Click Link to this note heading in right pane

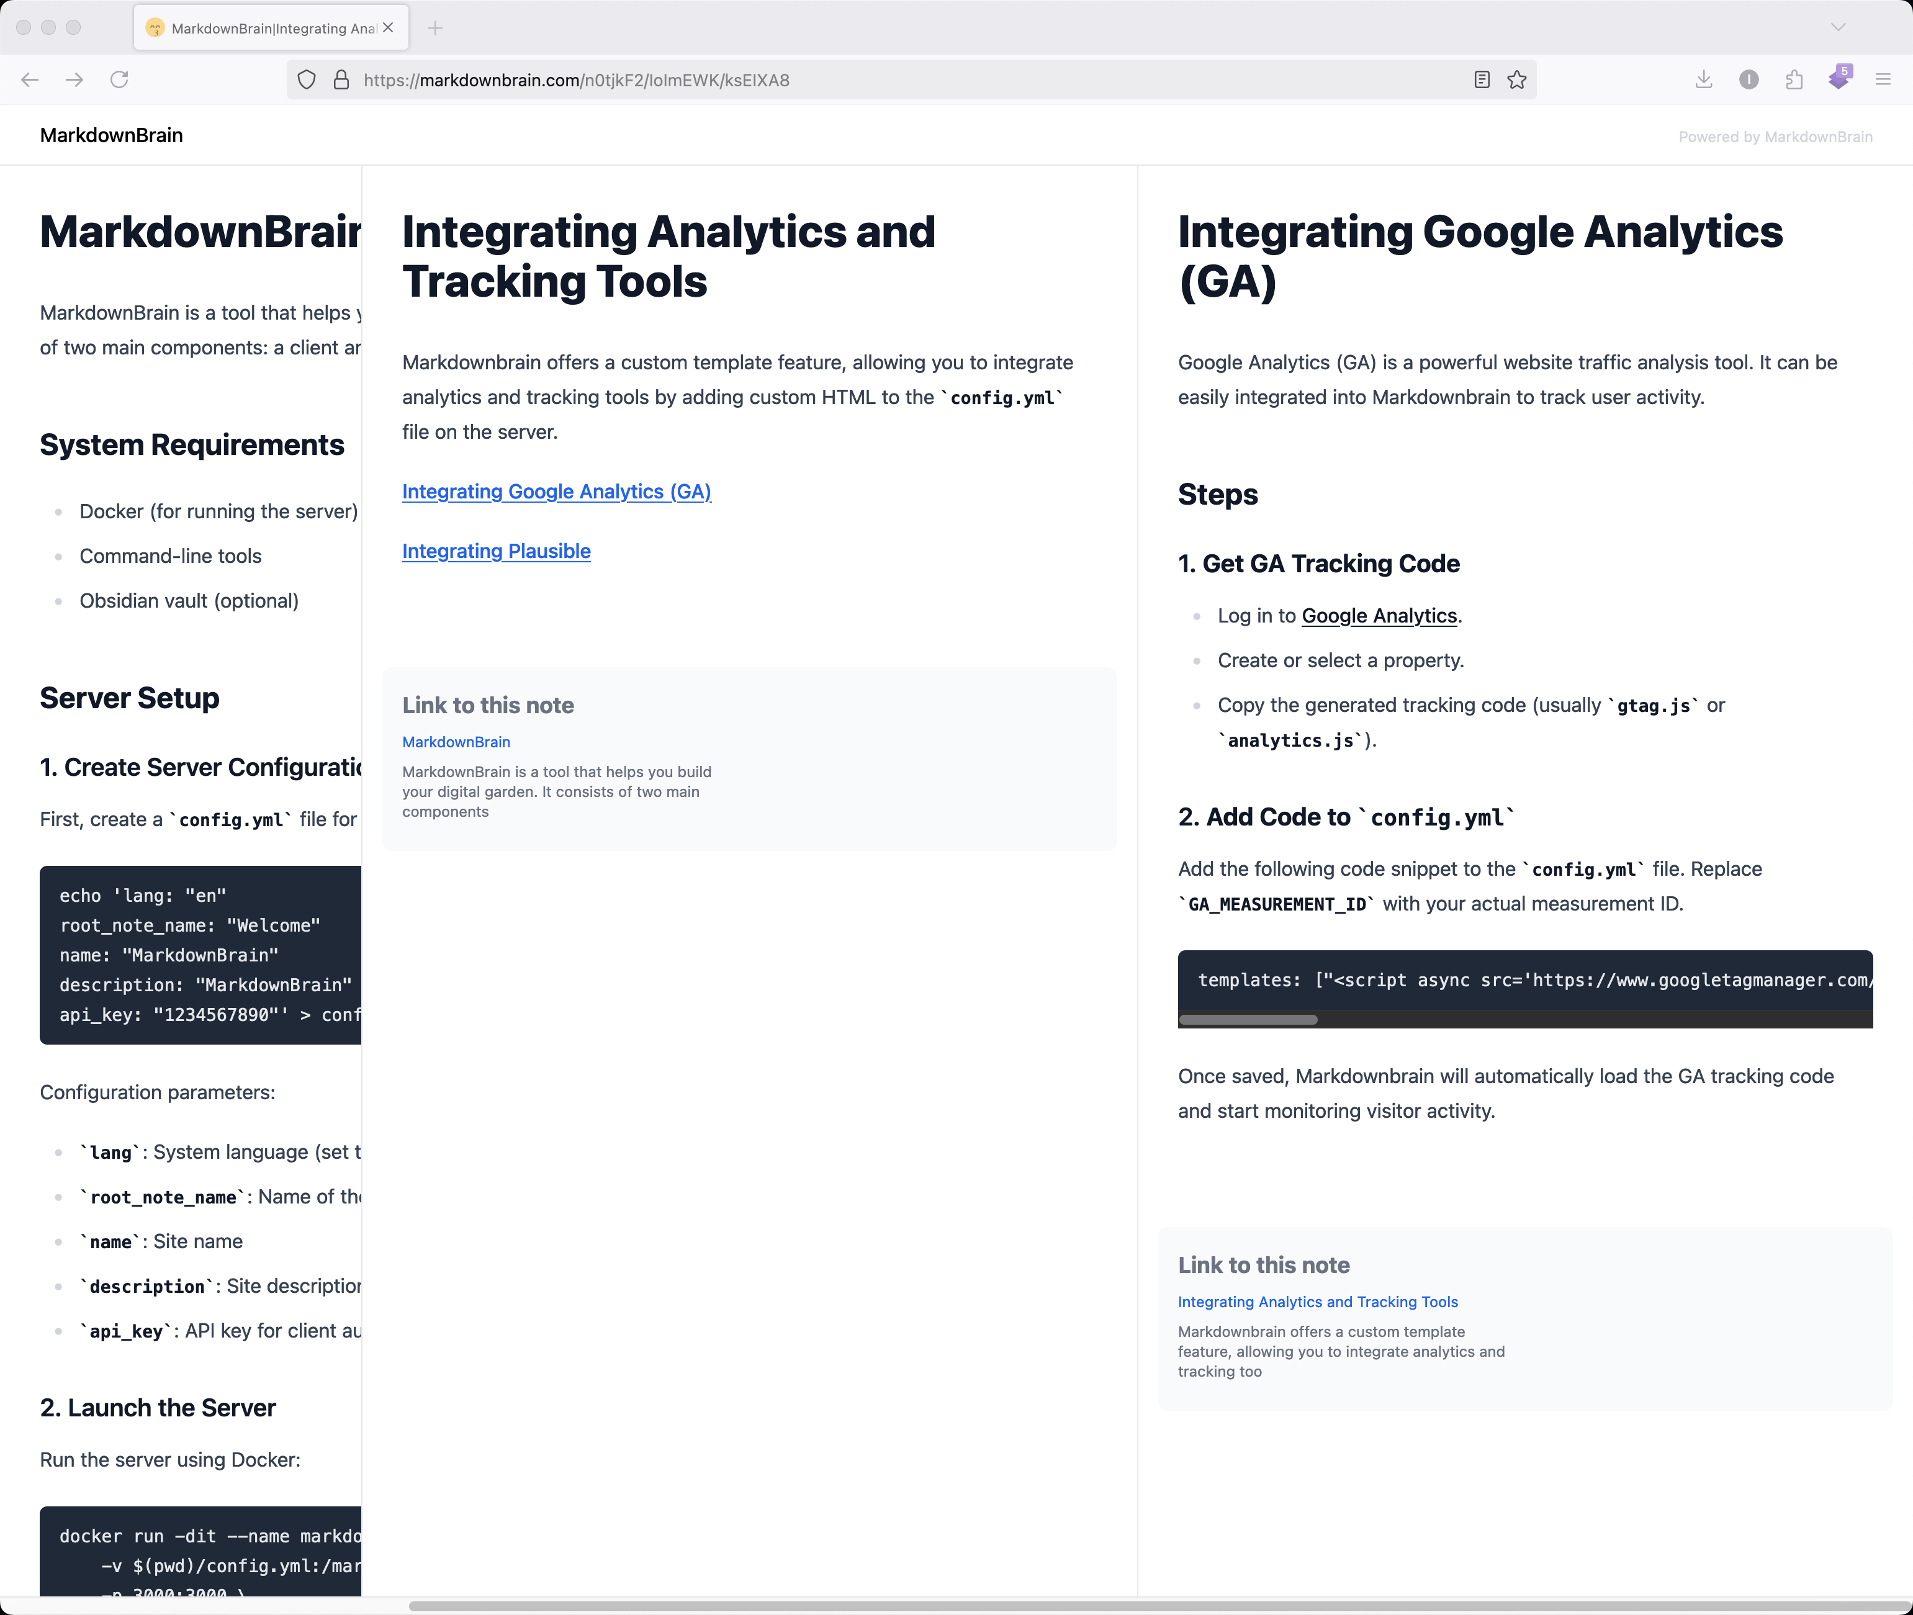tap(1263, 1266)
